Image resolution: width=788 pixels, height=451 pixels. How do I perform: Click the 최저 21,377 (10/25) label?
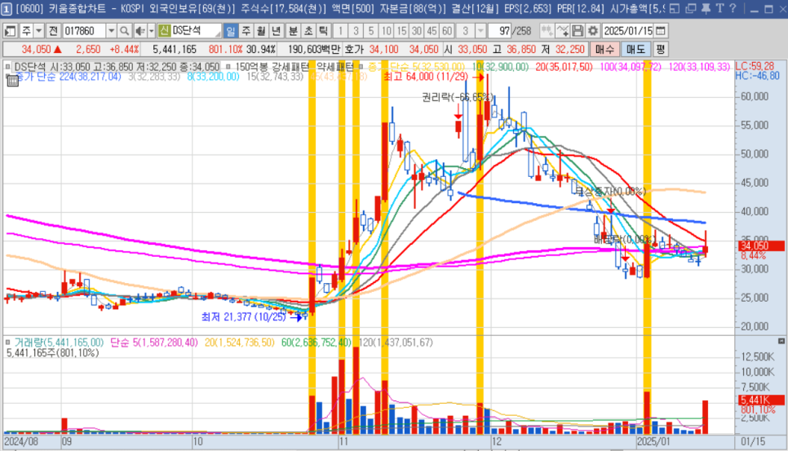244,317
